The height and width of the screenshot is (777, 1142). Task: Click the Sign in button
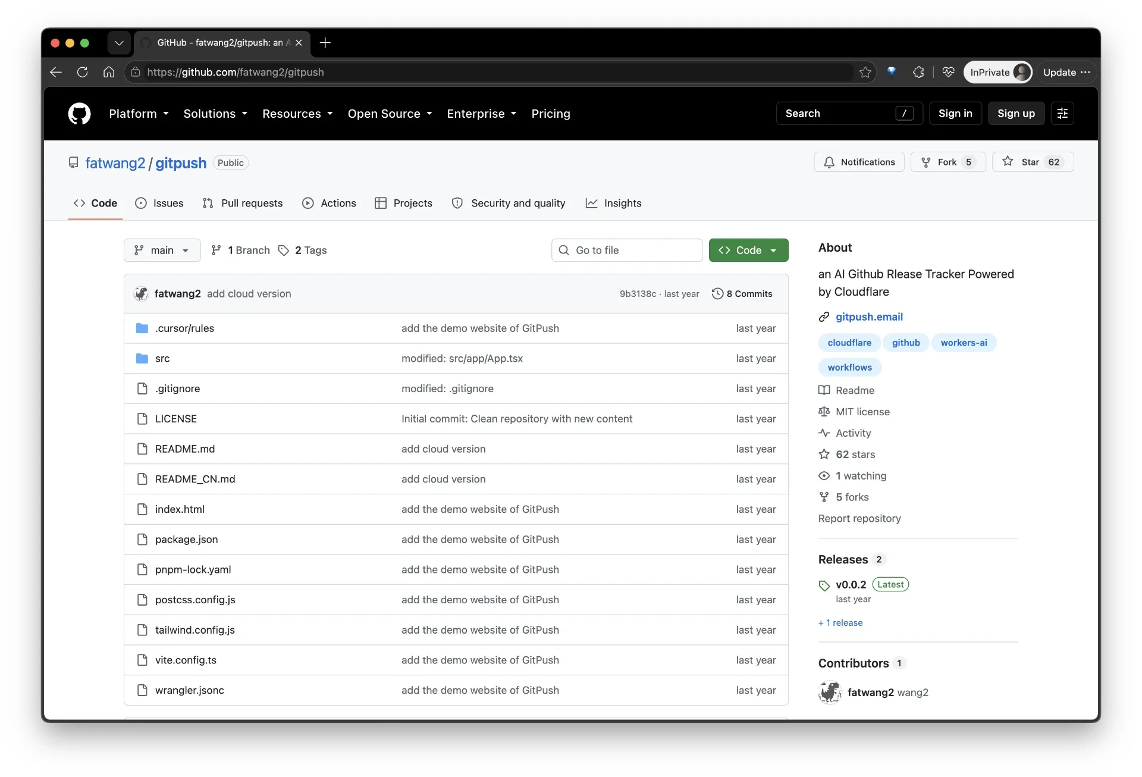click(955, 114)
